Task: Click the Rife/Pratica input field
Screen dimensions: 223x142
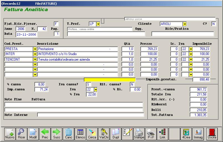Action: coord(183,34)
